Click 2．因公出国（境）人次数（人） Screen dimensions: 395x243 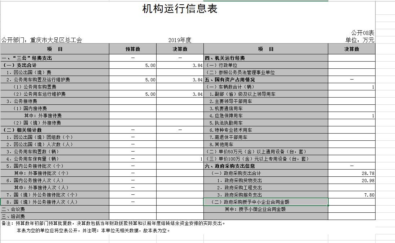tap(40, 144)
